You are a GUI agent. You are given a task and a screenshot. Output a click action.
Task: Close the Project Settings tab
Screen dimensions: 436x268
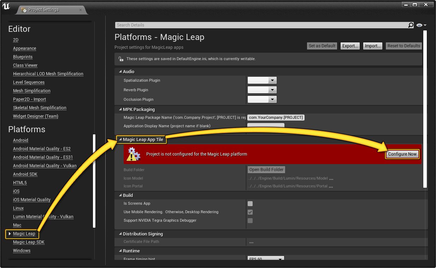pyautogui.click(x=81, y=10)
